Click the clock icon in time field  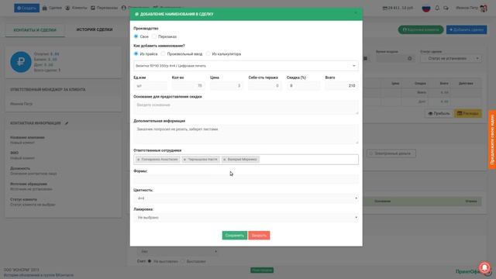point(410,59)
